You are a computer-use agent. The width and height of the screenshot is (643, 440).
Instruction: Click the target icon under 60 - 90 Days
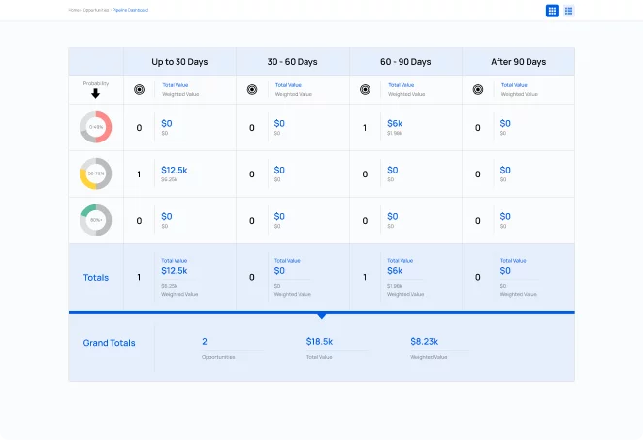[x=365, y=89]
